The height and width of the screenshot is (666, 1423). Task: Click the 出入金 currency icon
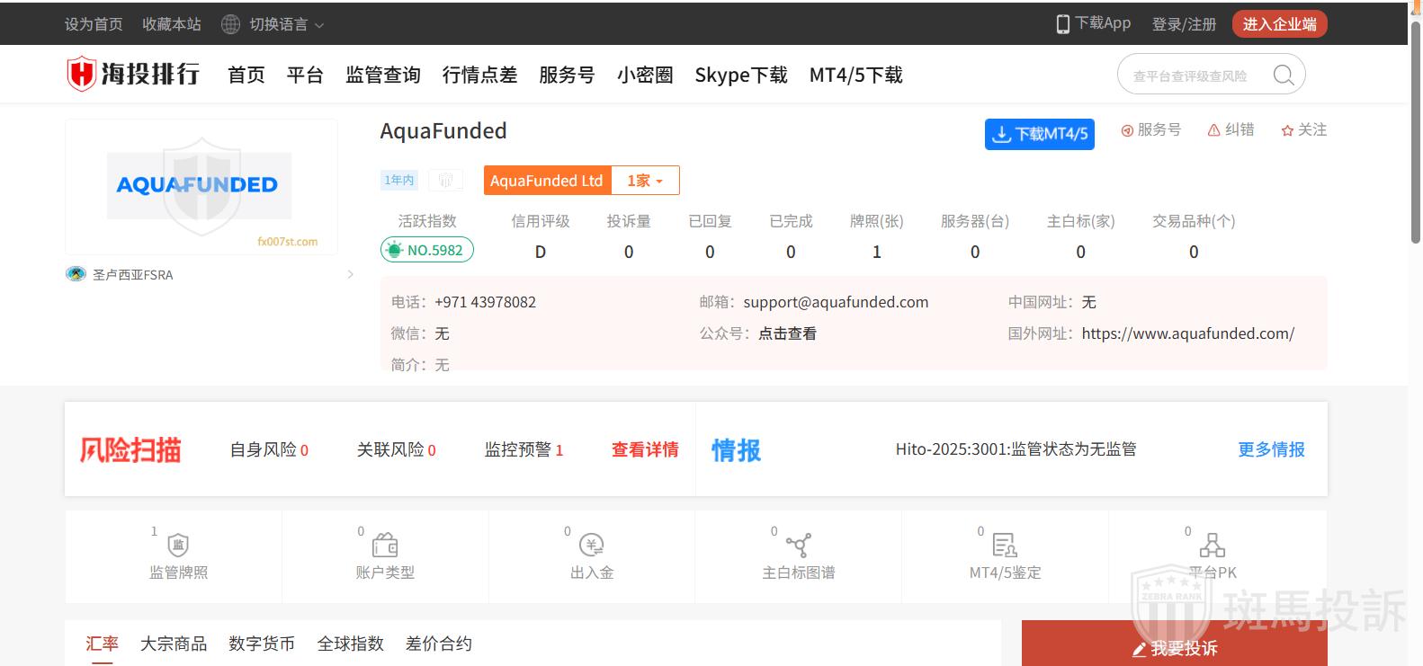click(591, 545)
